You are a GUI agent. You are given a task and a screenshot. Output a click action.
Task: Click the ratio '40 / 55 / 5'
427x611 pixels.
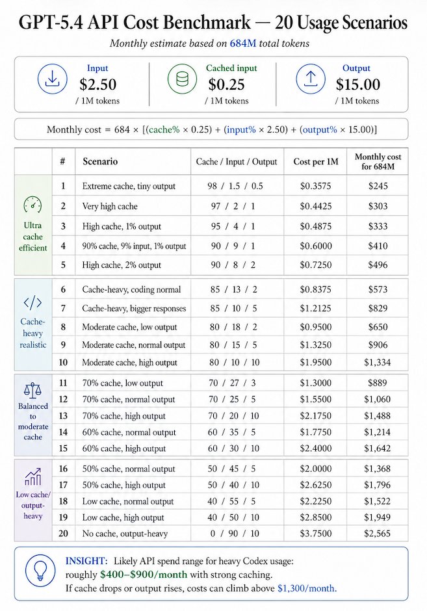[232, 502]
